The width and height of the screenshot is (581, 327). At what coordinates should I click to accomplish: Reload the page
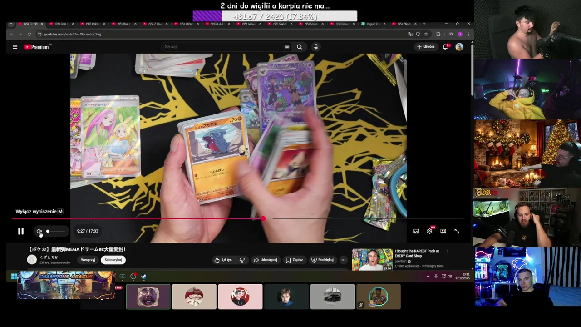click(x=29, y=34)
